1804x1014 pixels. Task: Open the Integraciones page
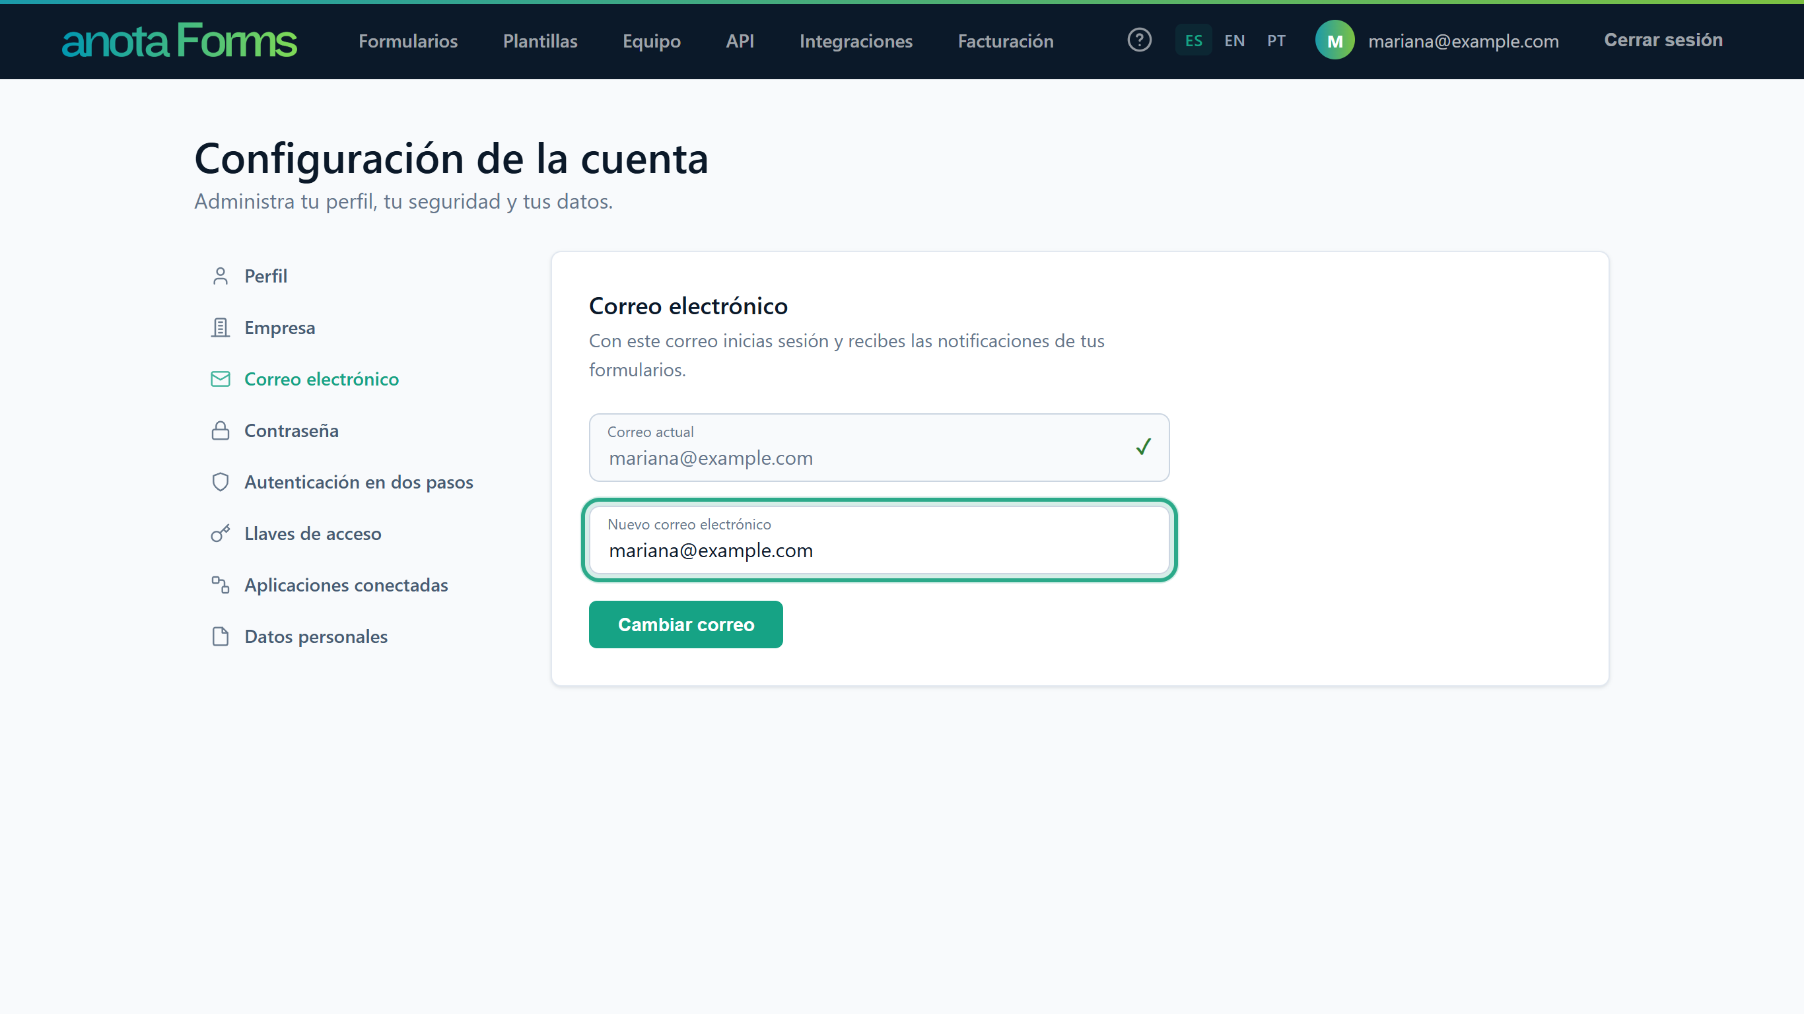click(x=856, y=42)
